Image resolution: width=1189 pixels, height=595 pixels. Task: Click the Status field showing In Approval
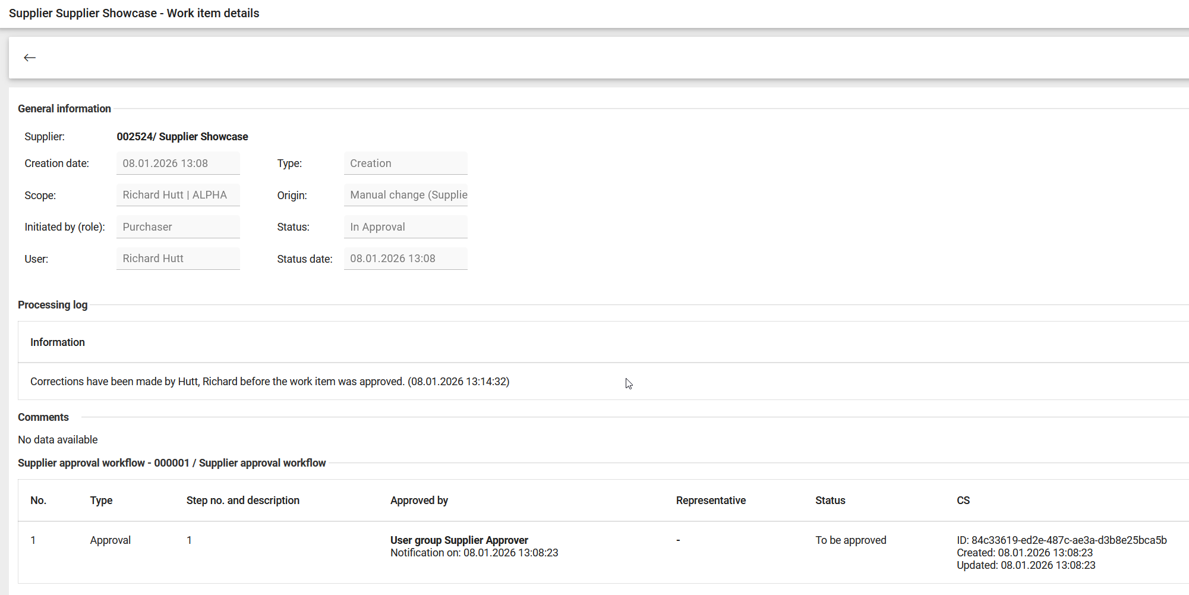click(x=405, y=227)
